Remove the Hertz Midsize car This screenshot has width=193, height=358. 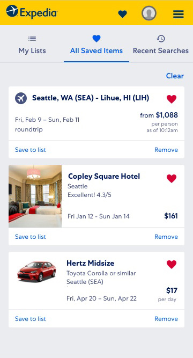tap(166, 319)
